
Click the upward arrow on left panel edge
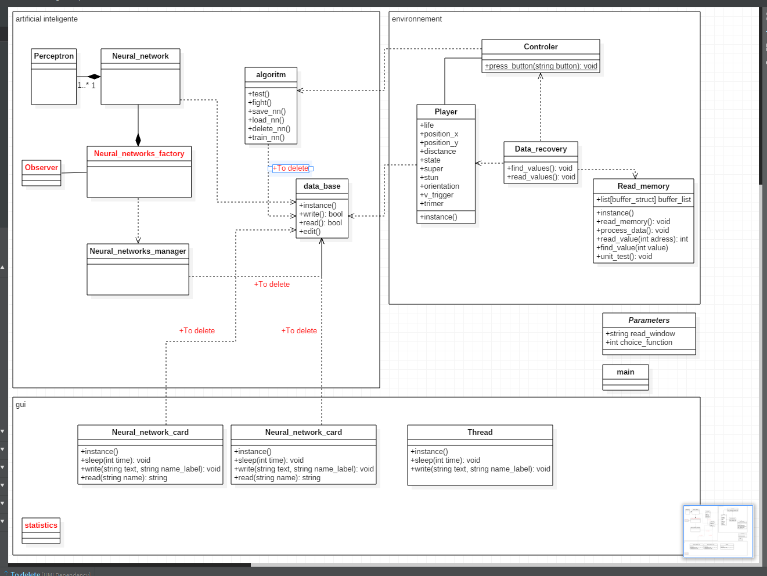coord(3,267)
